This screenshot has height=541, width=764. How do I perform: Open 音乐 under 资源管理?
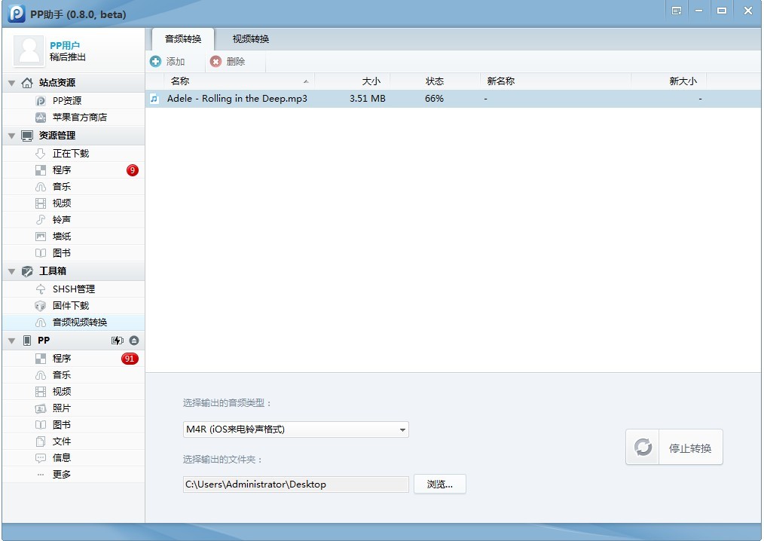(74, 187)
